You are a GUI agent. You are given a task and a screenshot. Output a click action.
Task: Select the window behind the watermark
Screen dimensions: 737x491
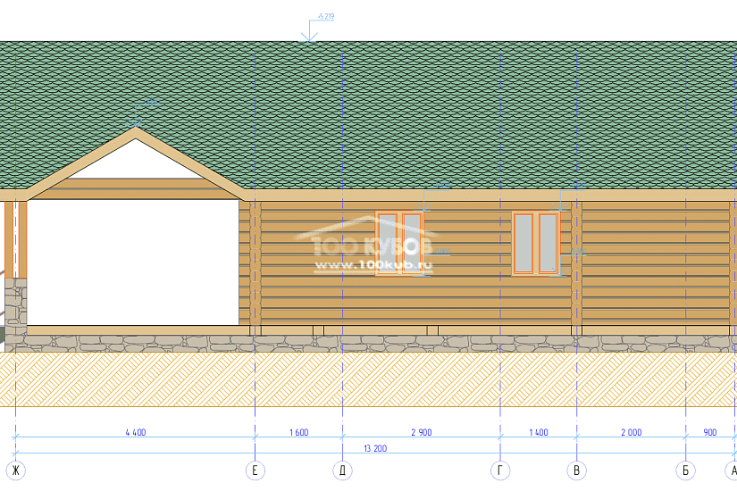tap(399, 242)
